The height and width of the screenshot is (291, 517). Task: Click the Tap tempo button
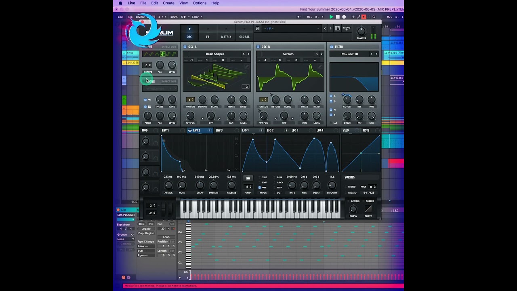[130, 17]
